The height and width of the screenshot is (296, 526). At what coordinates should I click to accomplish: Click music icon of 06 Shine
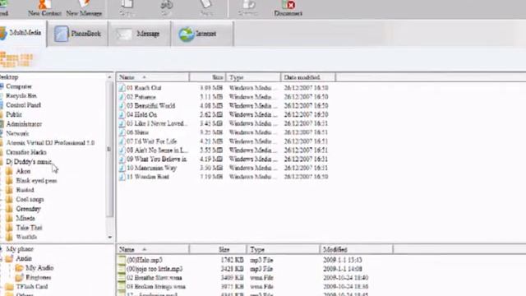(x=122, y=132)
